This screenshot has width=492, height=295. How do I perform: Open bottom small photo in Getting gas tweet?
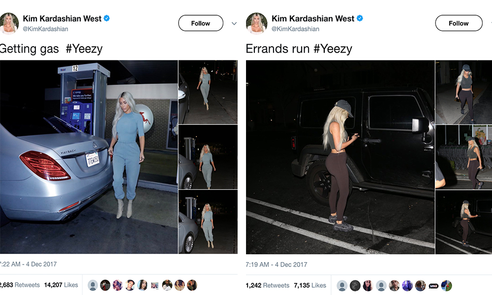tap(208, 222)
